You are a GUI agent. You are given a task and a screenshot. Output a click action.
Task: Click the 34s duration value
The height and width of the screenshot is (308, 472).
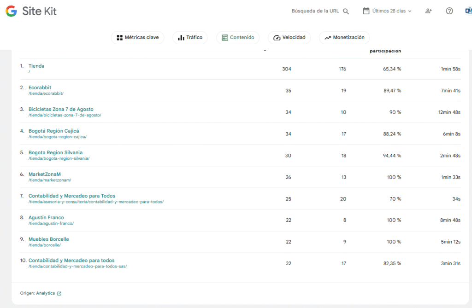tap(456, 199)
